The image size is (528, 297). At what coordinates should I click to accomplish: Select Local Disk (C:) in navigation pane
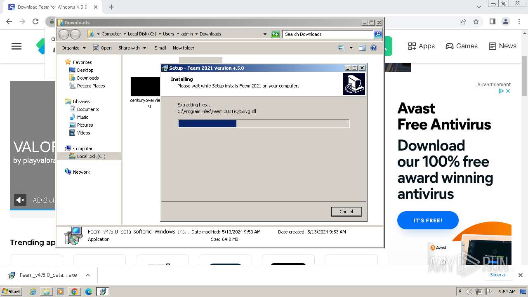pyautogui.click(x=91, y=156)
